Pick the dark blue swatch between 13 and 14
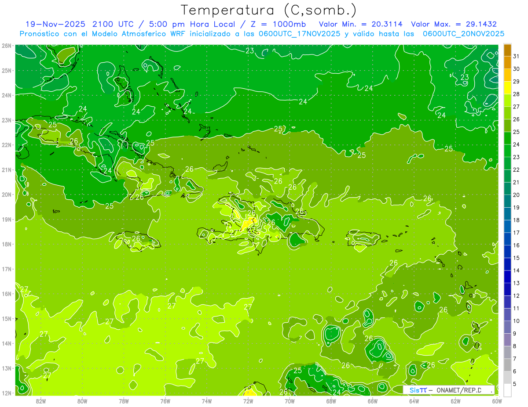 click(507, 277)
